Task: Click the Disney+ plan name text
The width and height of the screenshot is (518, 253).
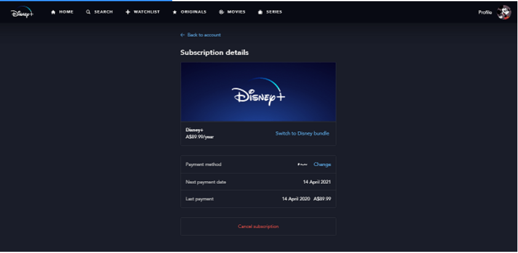Action: pyautogui.click(x=194, y=130)
